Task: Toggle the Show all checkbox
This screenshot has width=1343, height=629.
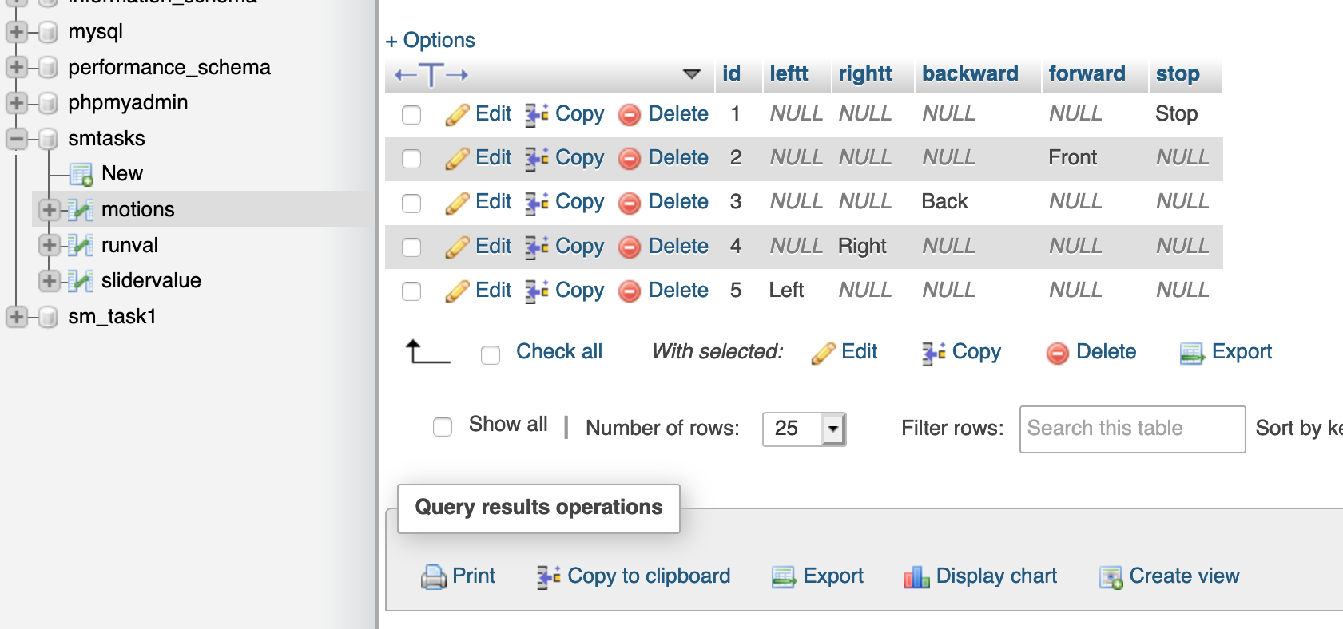Action: pos(443,427)
